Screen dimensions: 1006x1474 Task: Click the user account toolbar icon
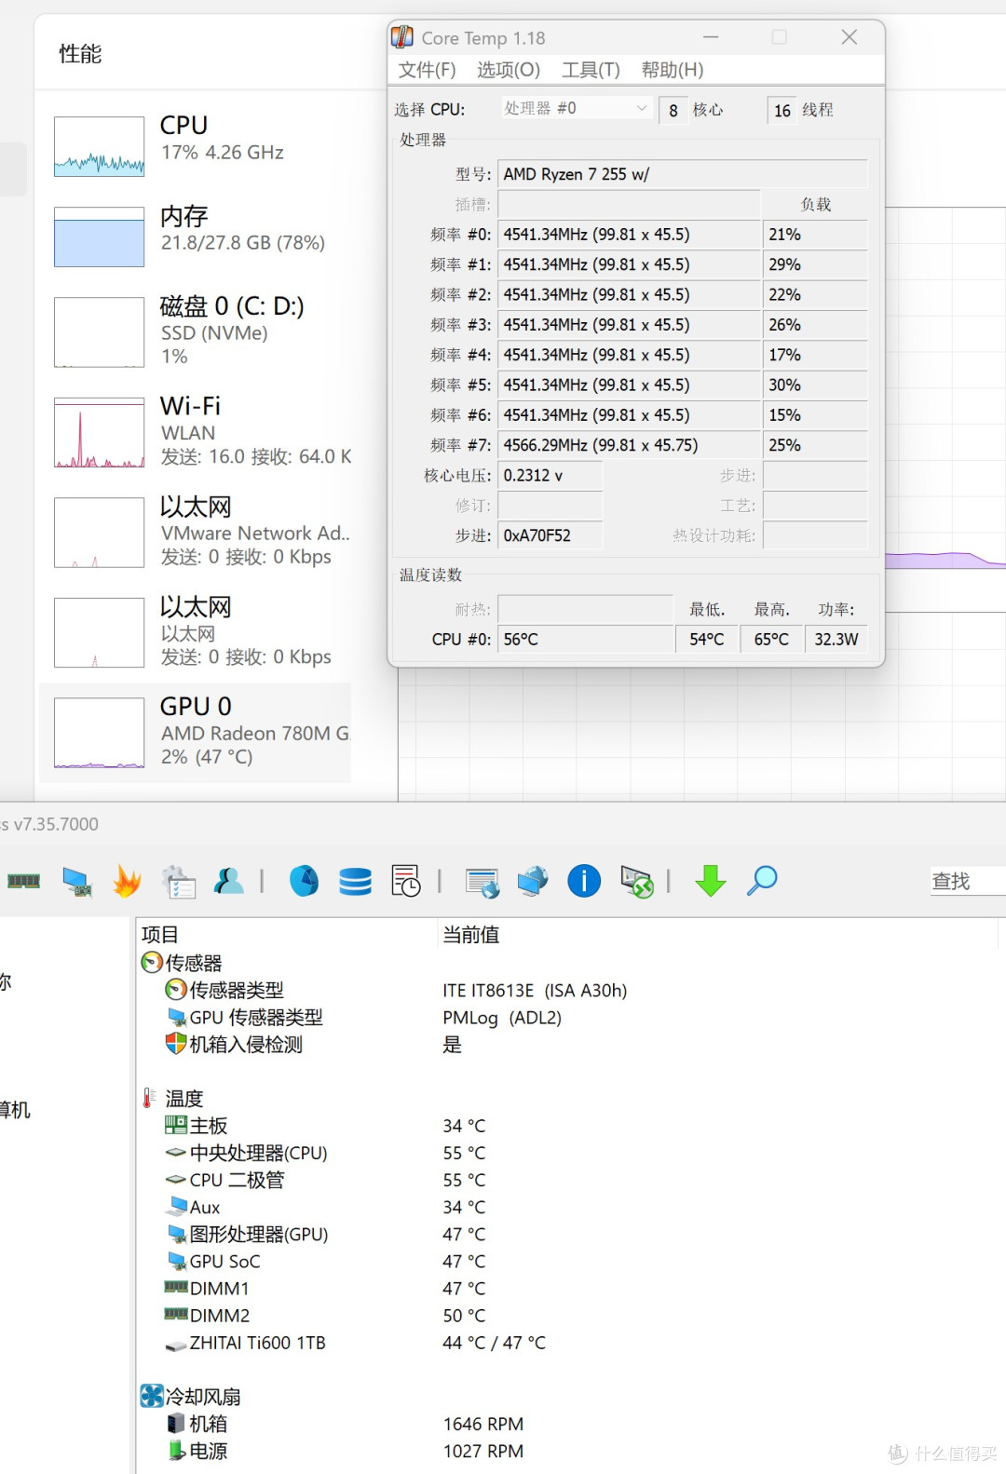pyautogui.click(x=228, y=881)
